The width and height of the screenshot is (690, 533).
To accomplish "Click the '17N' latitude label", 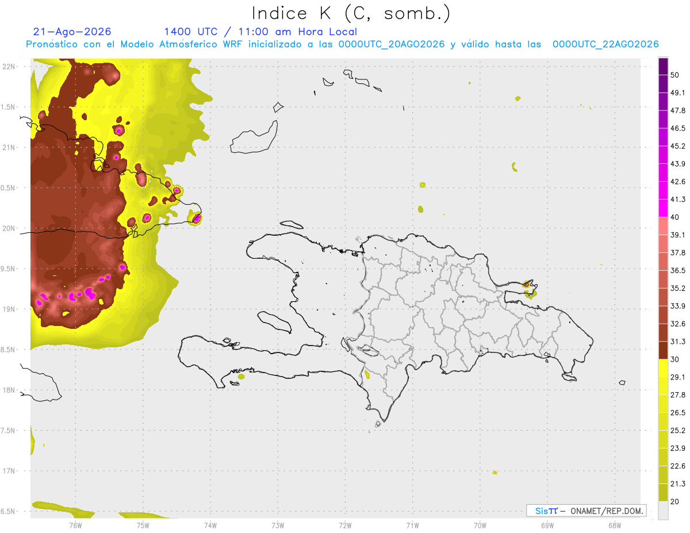I will click(x=9, y=471).
